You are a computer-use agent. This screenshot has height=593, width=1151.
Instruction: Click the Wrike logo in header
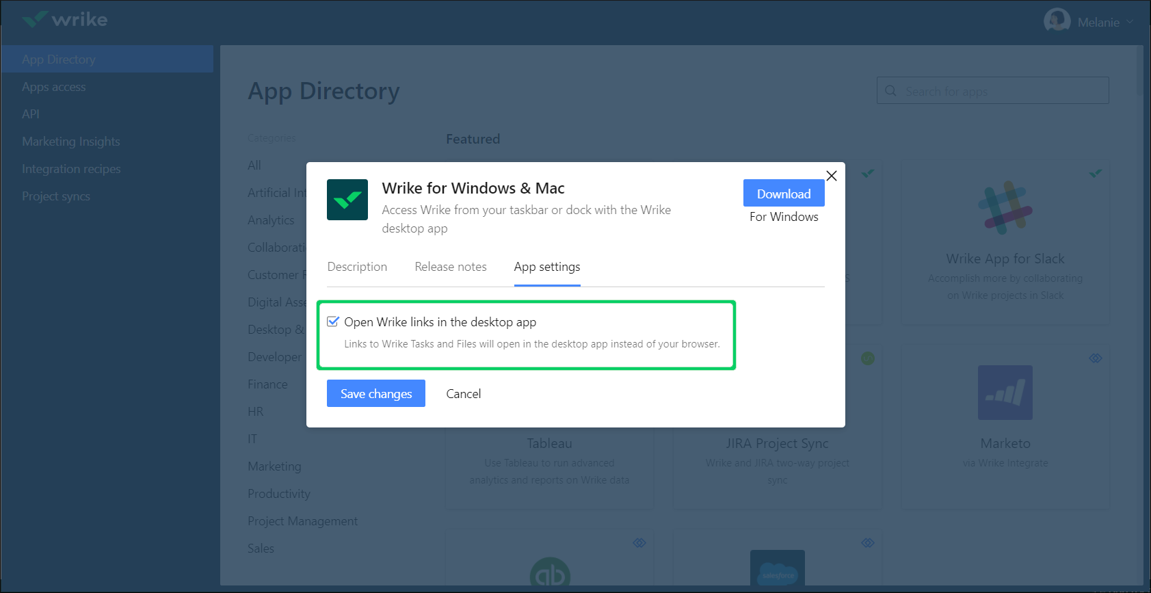click(x=64, y=19)
